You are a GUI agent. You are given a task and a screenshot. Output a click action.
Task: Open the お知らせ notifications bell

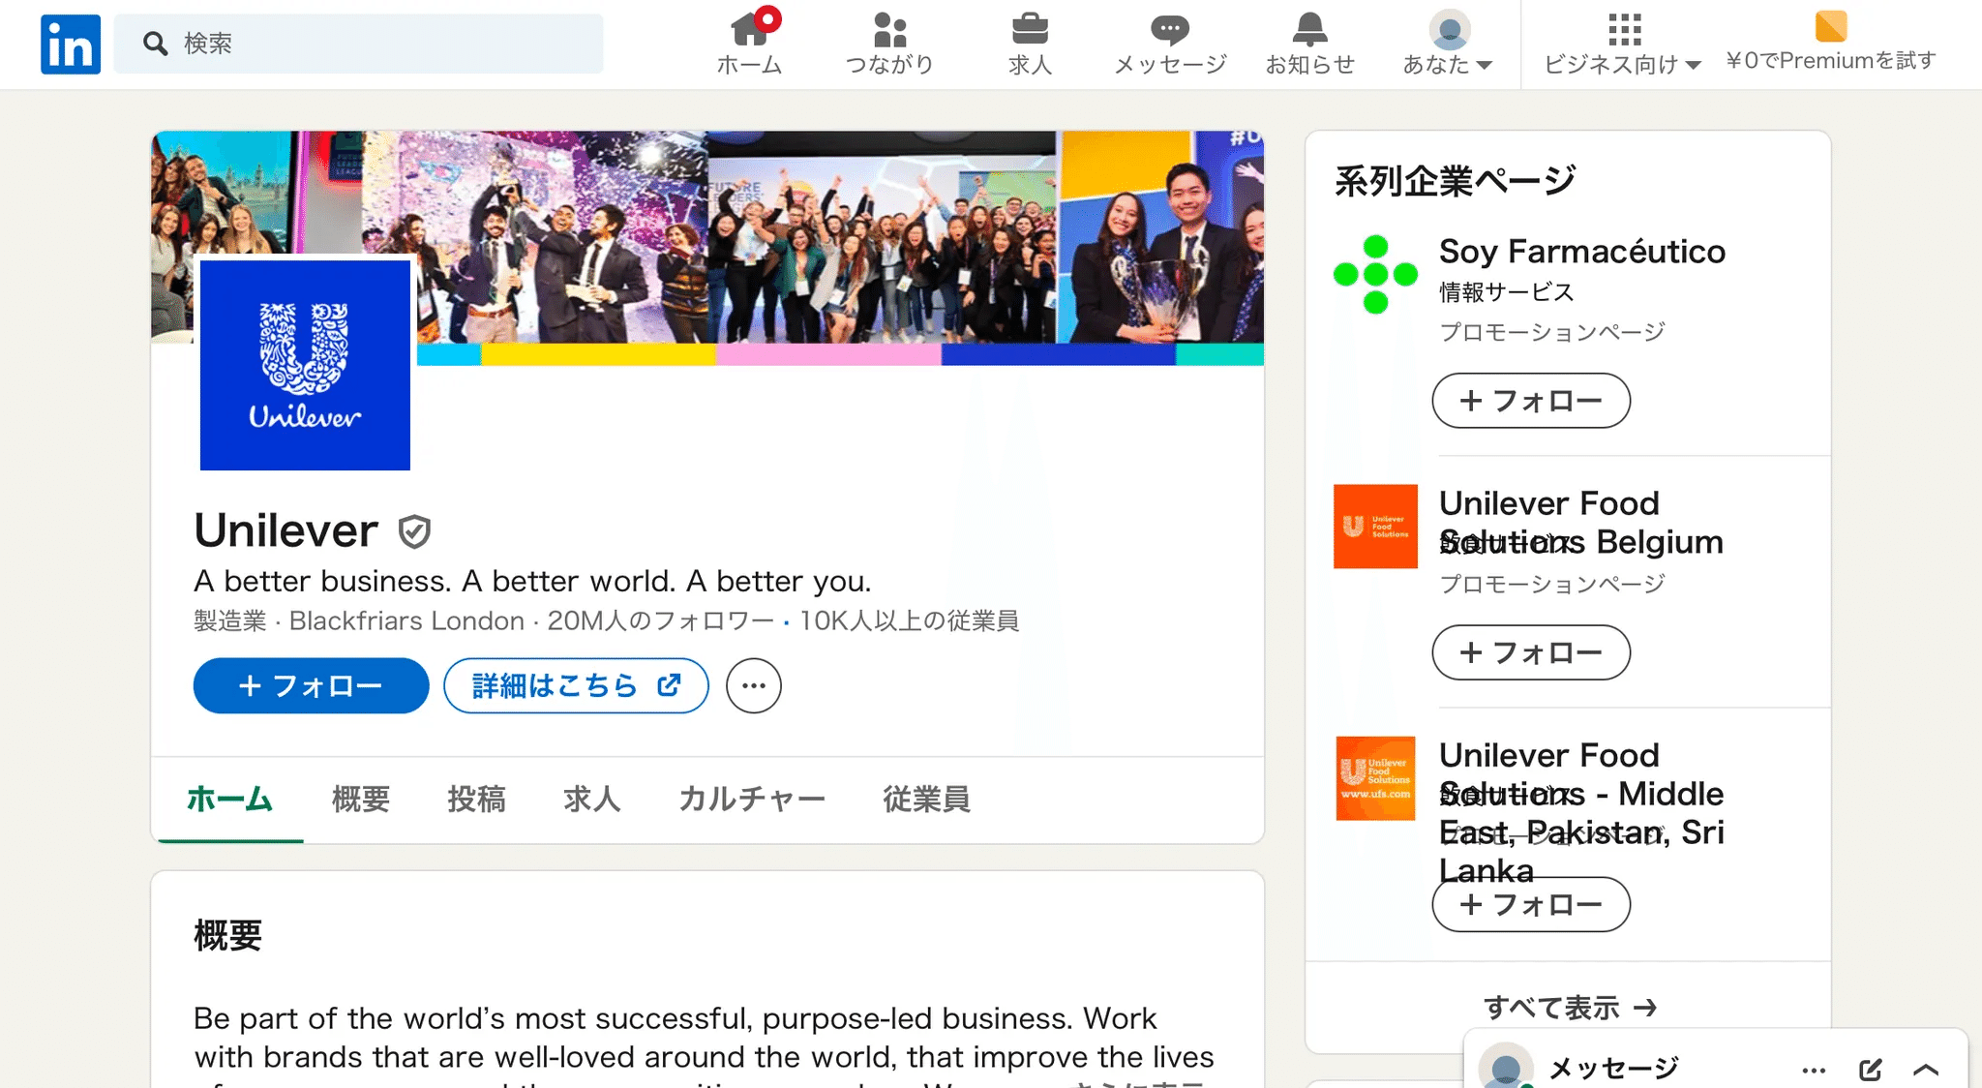[1309, 30]
